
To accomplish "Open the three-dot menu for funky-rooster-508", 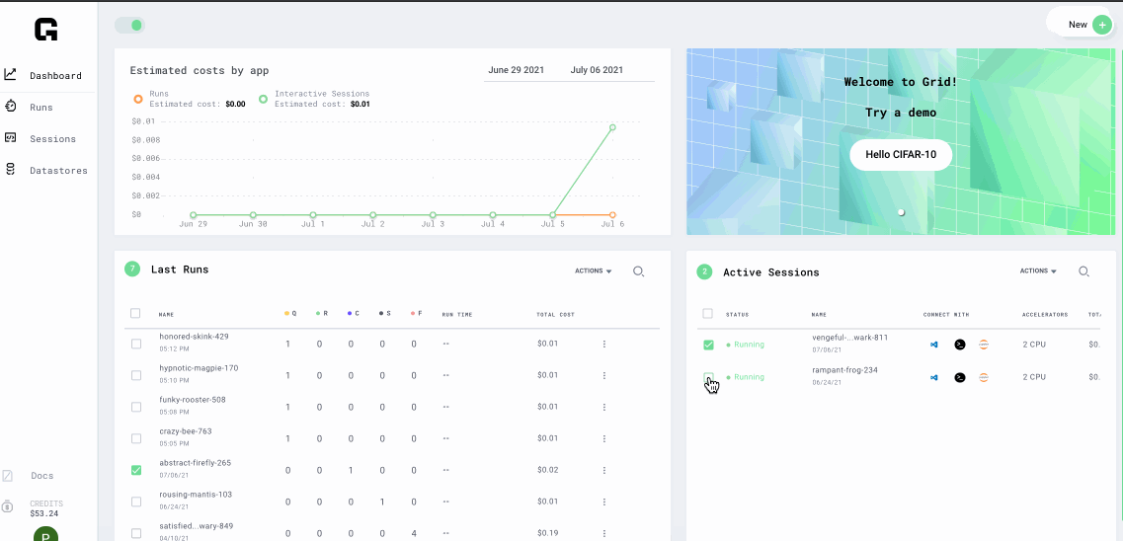I will pos(604,407).
